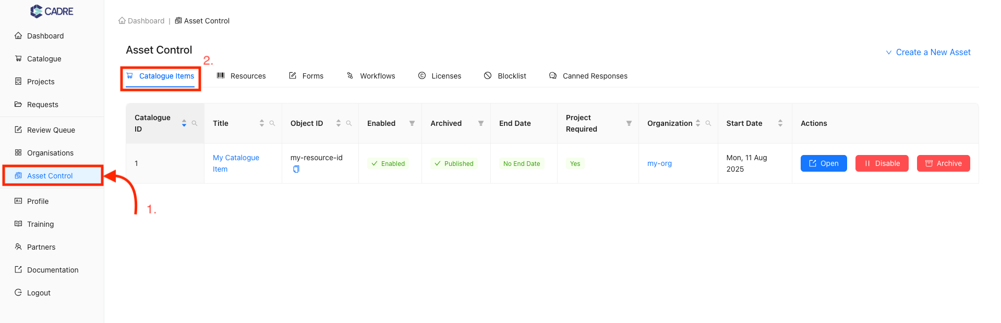Image resolution: width=1001 pixels, height=323 pixels.
Task: Open the Enabled column filter
Action: coord(412,123)
